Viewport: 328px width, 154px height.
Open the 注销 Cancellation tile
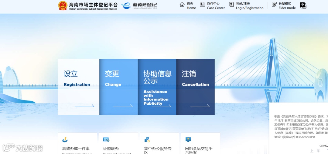click(x=195, y=87)
